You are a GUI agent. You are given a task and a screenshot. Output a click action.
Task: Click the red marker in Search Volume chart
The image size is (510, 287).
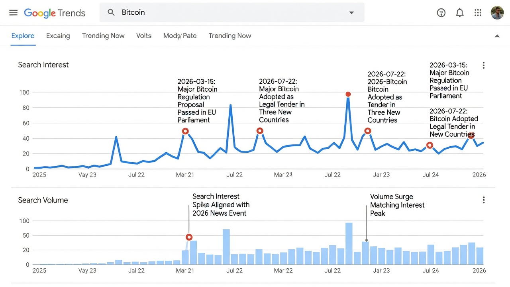click(x=189, y=237)
